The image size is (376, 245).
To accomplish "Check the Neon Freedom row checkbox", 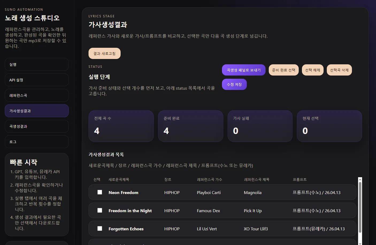I will pos(100,192).
